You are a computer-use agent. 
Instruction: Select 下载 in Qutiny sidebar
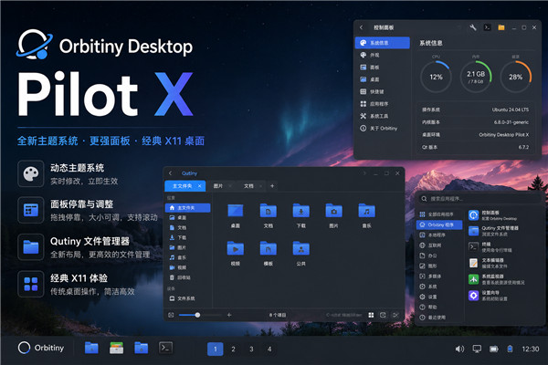(x=187, y=237)
